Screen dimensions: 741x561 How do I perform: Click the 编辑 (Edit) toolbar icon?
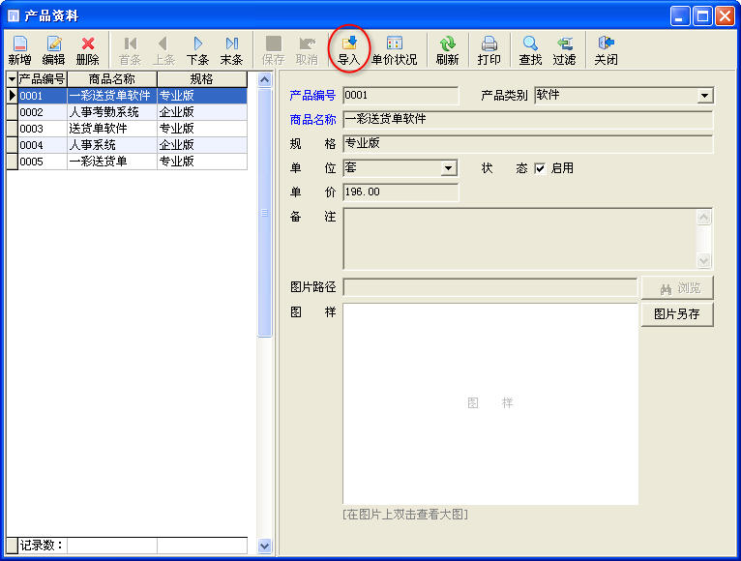click(x=53, y=50)
